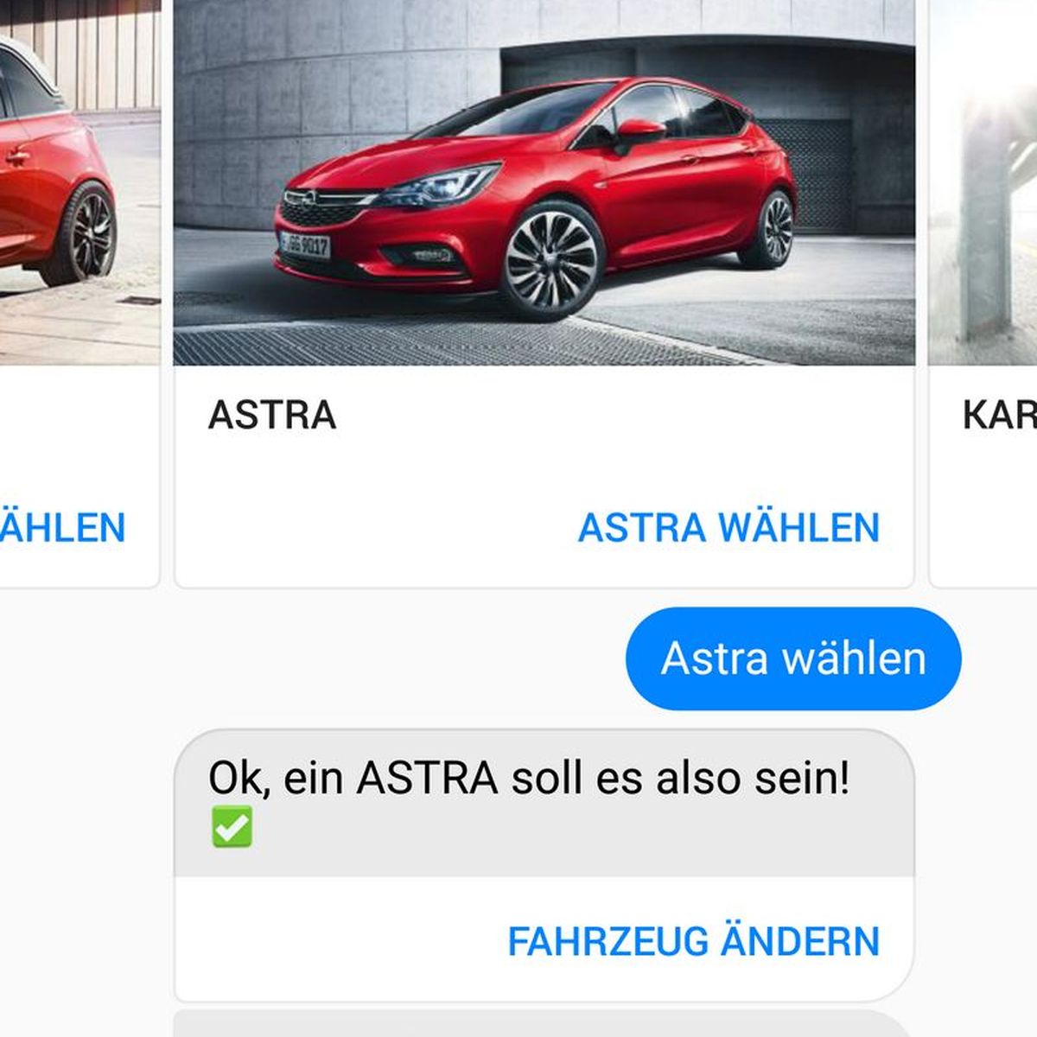Tap the grey message card below FAHRZEUG ÄNDERN
Image resolution: width=1037 pixels, height=1037 pixels.
pyautogui.click(x=543, y=1023)
